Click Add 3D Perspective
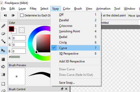Screen dimensions: 140x92 [x=76, y=61]
